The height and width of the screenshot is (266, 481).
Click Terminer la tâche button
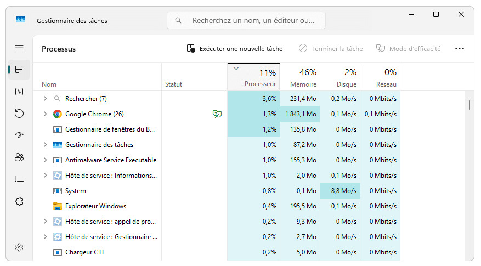(x=331, y=49)
